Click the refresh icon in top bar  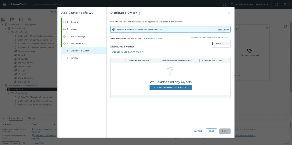point(225,4)
